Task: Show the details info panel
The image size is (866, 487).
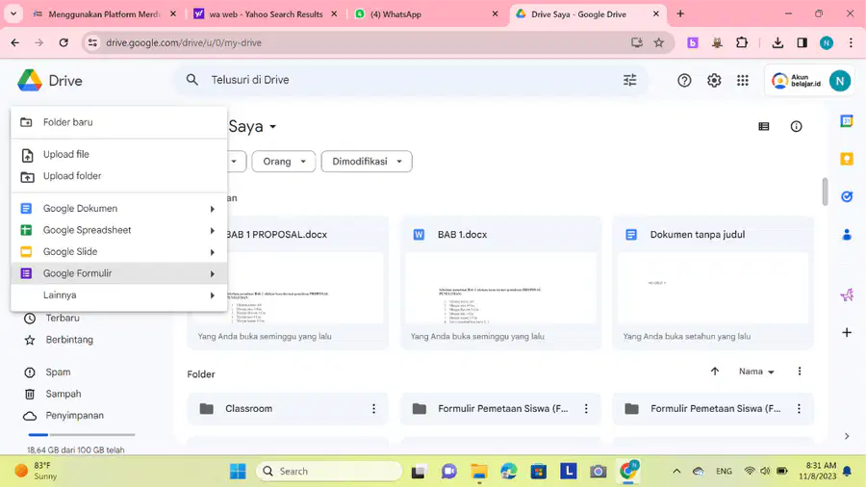Action: click(796, 126)
